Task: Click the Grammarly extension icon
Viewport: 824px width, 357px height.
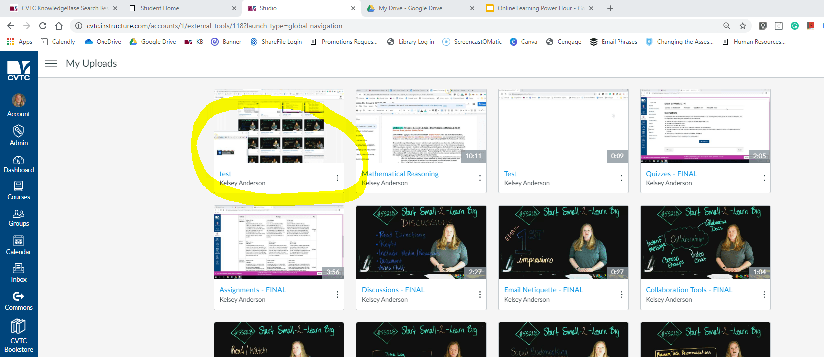Action: tap(795, 26)
